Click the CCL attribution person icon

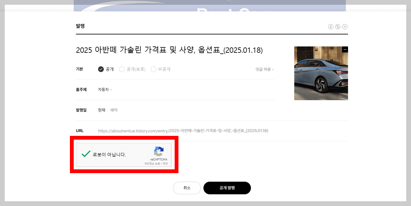pos(331,27)
